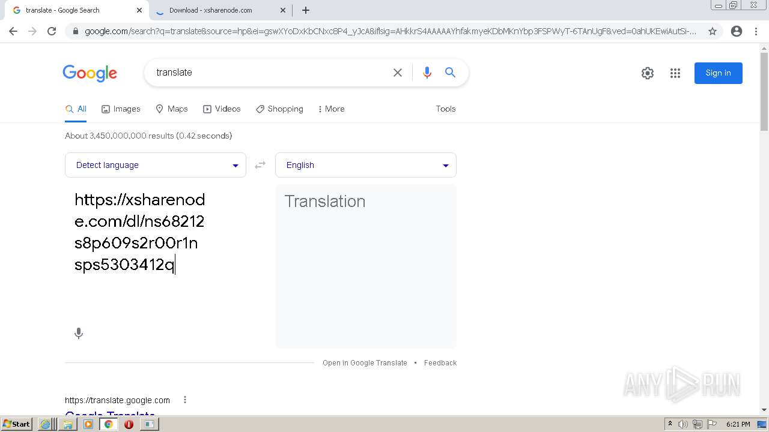Clear the search box with X icon

point(398,73)
